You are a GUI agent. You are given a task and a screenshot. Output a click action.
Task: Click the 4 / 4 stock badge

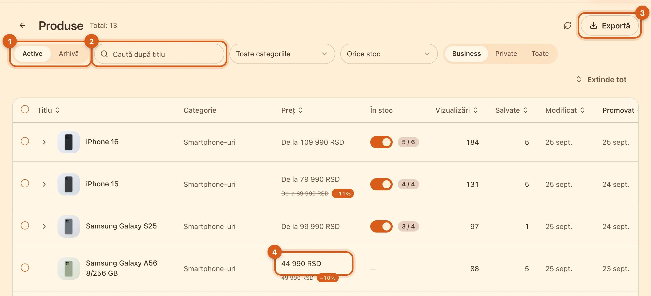[x=408, y=184]
